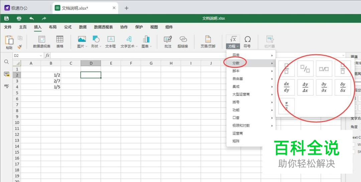Open the search magnifier in left sidebar
Image resolution: width=361 pixels, height=182 pixels.
point(6,62)
